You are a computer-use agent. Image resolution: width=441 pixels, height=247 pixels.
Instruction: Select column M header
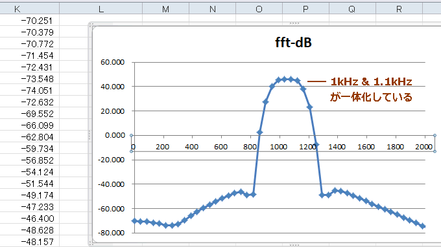pyautogui.click(x=165, y=8)
